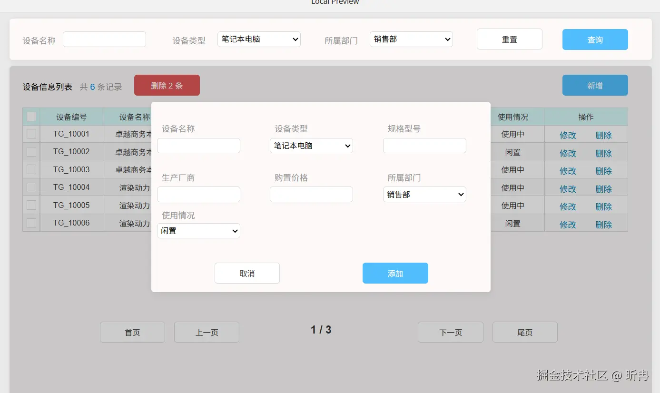Focus the 设备名称 search input field
The image size is (660, 393).
tap(104, 39)
